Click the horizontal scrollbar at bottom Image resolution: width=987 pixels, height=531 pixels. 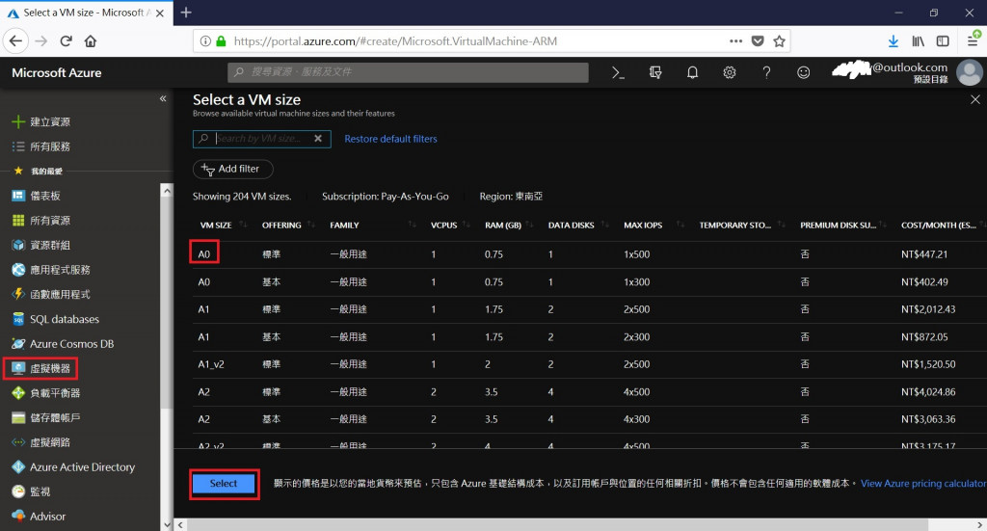558,524
